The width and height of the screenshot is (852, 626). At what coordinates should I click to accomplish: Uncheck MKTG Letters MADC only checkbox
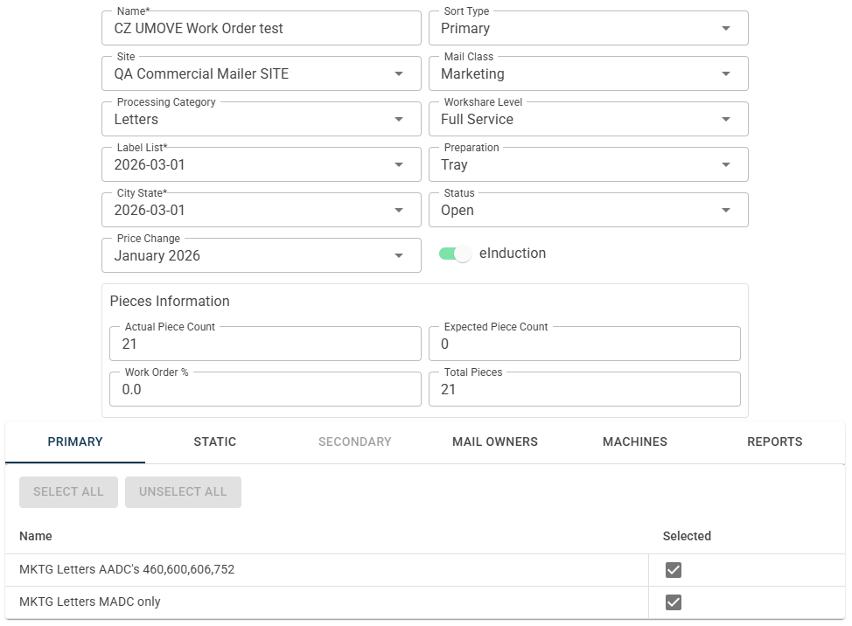673,602
